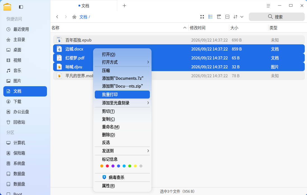The height and width of the screenshot is (195, 307).
Task: Toggle the sidebar panel icon
Action: click(x=21, y=7)
